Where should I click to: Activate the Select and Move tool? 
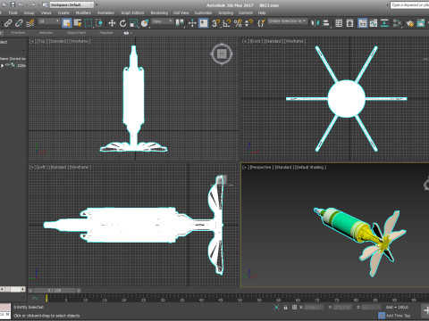coord(112,23)
